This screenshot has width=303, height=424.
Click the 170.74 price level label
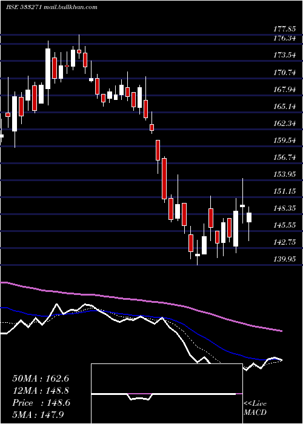[285, 73]
